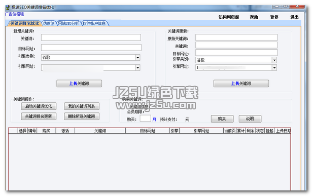Click the 目标网址 column header
The height and width of the screenshot is (196, 312).
(148, 131)
